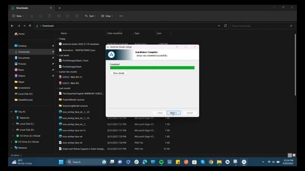Click the Search Downloads field
Viewport: 305px width, 171px height.
point(263,26)
